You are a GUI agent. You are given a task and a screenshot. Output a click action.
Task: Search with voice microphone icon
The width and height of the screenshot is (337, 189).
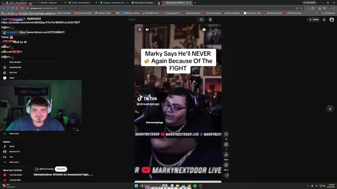coord(210,19)
